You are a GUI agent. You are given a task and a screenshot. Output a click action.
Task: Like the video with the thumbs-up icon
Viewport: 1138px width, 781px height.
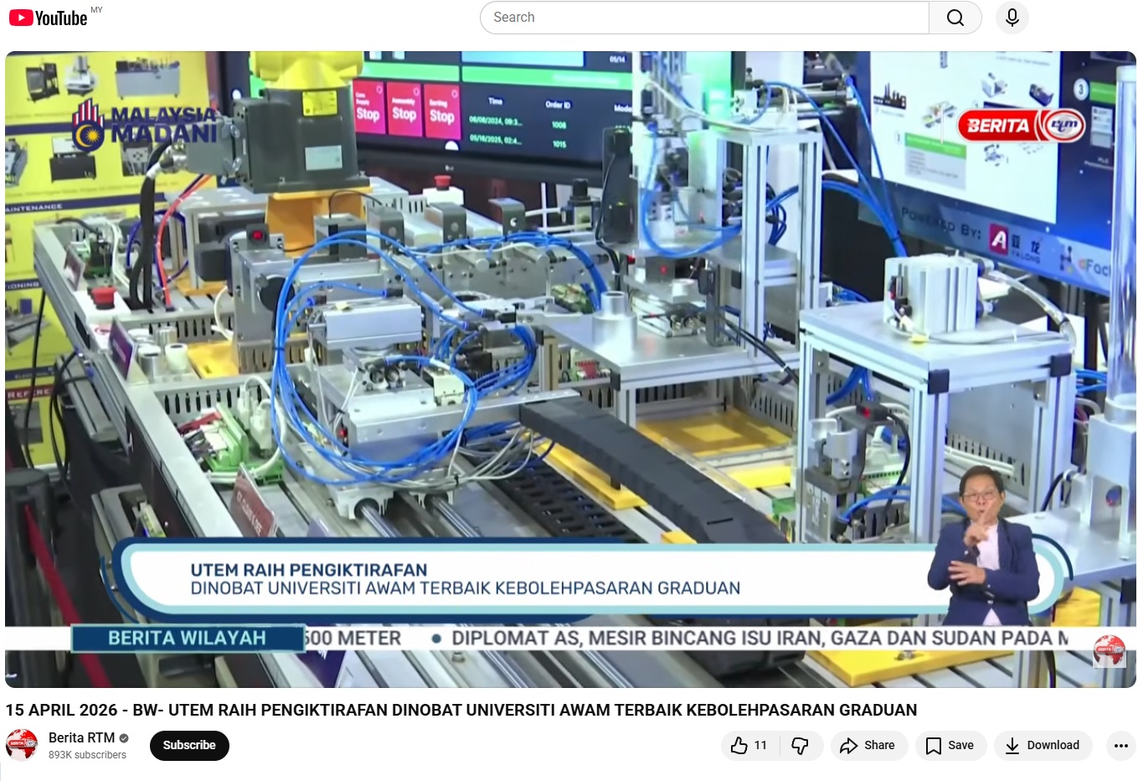[x=739, y=745]
